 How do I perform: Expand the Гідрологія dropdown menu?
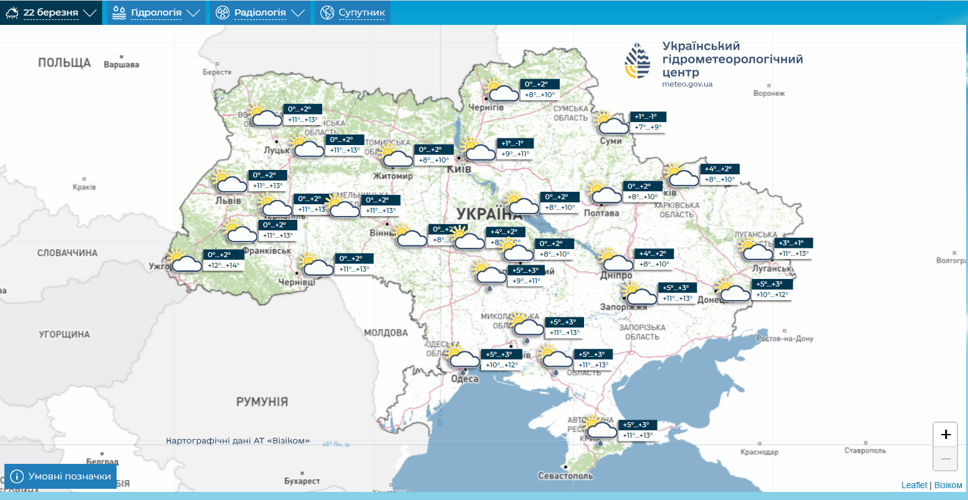pos(156,12)
